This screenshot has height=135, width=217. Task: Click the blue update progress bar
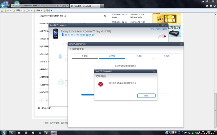point(88,94)
